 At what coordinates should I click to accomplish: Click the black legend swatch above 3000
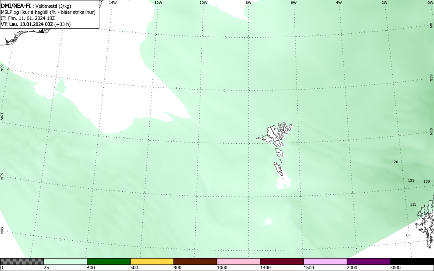412,261
